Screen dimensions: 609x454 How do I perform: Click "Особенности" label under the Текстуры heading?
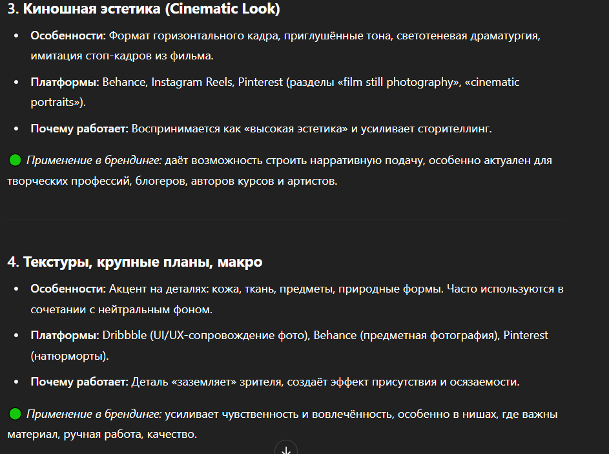pos(67,289)
